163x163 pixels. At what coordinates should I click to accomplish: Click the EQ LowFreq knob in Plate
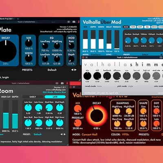(x=45, y=46)
